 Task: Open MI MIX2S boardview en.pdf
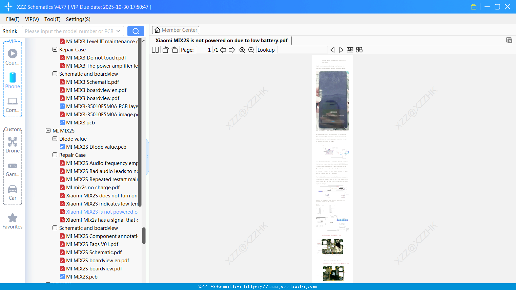coord(98,260)
